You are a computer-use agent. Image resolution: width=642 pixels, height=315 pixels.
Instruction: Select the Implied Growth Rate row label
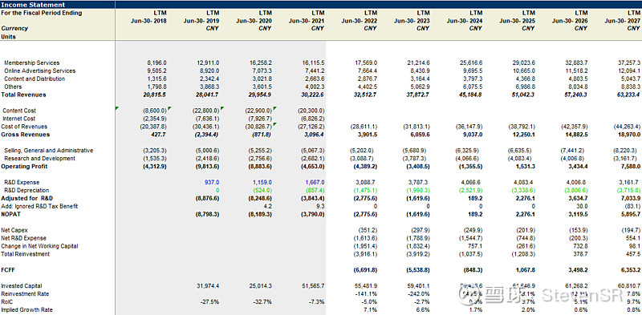tap(26, 310)
